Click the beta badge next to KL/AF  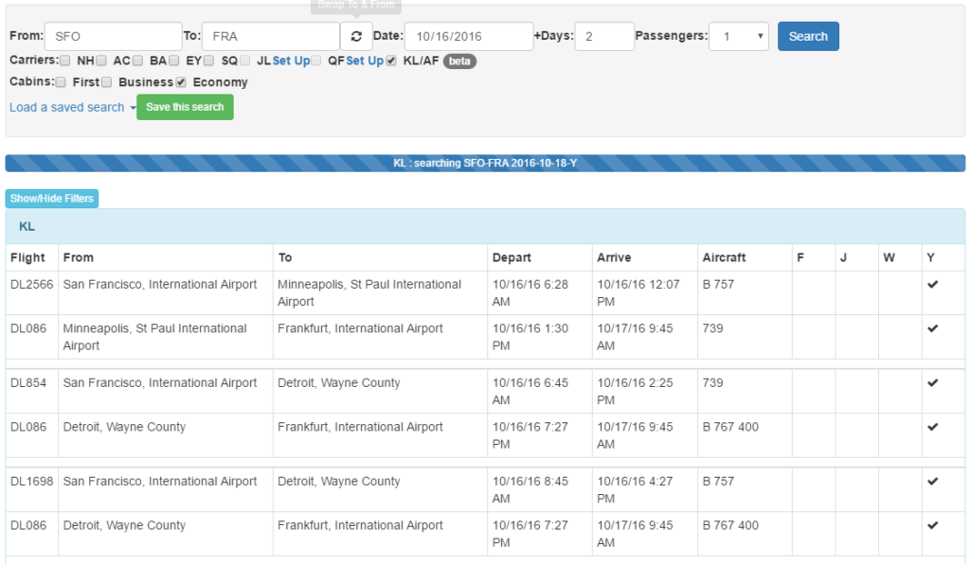[460, 61]
